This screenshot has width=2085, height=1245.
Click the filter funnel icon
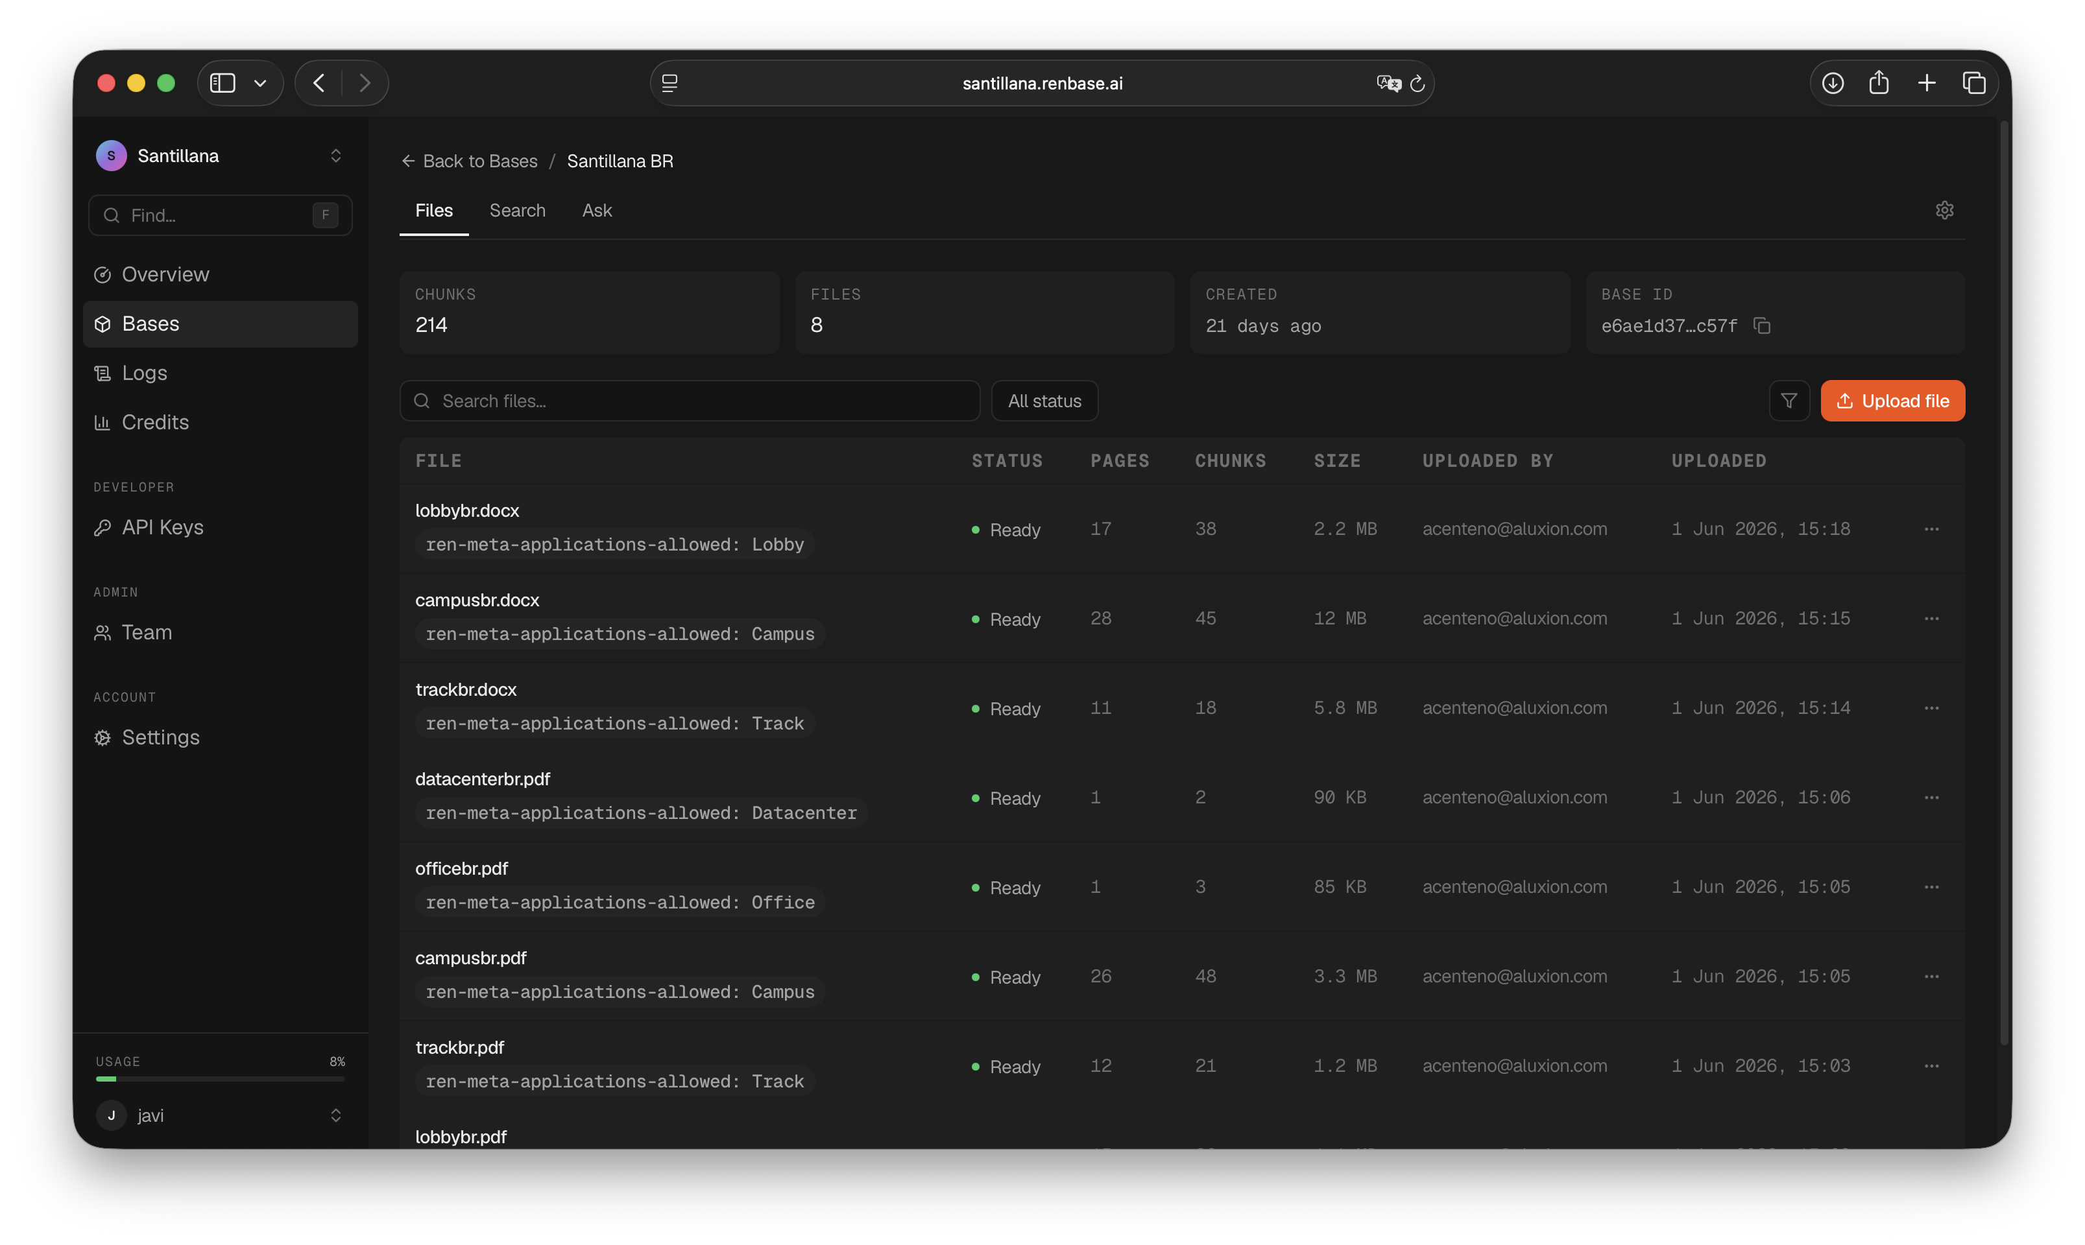coord(1789,401)
